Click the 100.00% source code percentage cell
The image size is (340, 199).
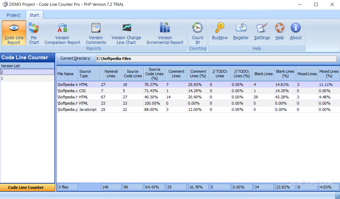[155, 103]
